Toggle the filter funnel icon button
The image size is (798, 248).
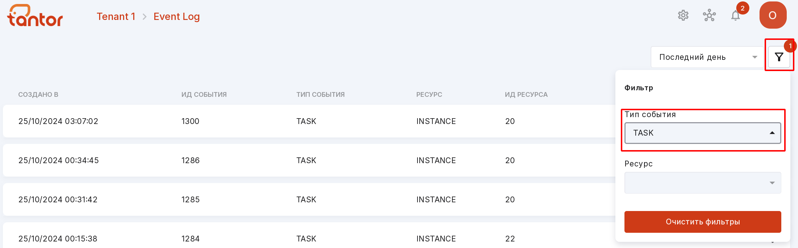point(779,57)
